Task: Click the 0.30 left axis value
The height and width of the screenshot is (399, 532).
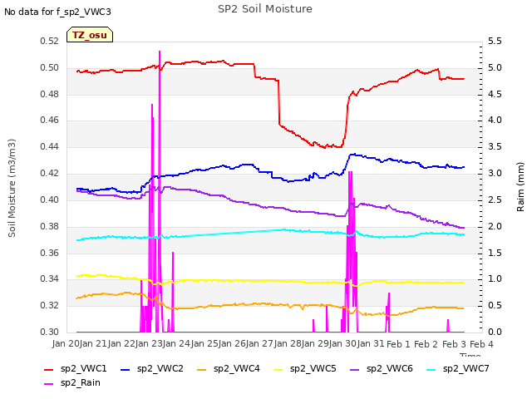Action: coord(50,332)
